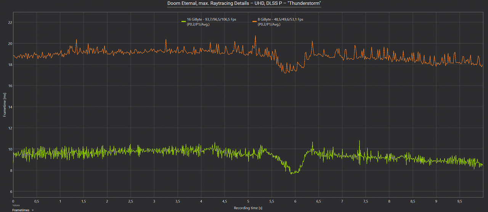The height and width of the screenshot is (212, 488).
Task: Open the Frametimes values dropdown arrow
Action: point(33,210)
